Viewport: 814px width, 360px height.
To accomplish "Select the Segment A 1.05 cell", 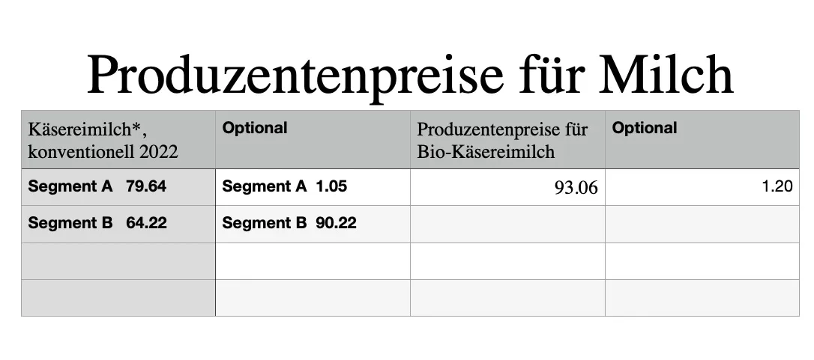I will tap(313, 186).
